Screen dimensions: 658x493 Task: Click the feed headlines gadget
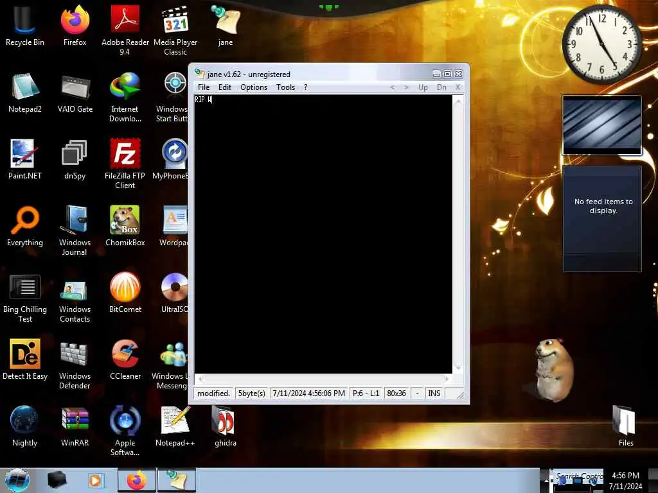click(602, 218)
